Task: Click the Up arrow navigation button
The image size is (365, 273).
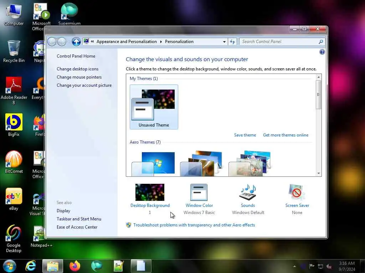Action: click(x=76, y=42)
